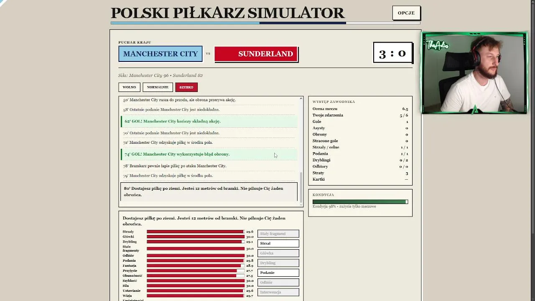
Task: Click the PUCHAR KRAJU competition label
Action: click(x=135, y=42)
